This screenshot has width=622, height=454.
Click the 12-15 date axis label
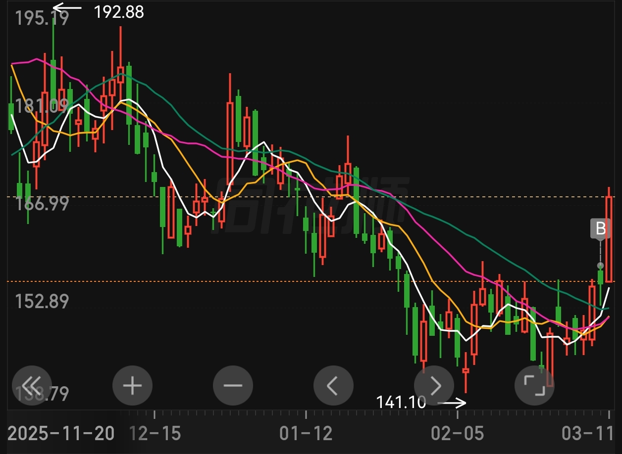155,434
